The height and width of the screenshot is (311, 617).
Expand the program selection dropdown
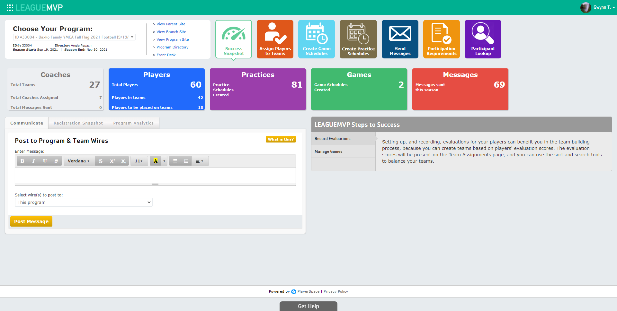coord(74,37)
